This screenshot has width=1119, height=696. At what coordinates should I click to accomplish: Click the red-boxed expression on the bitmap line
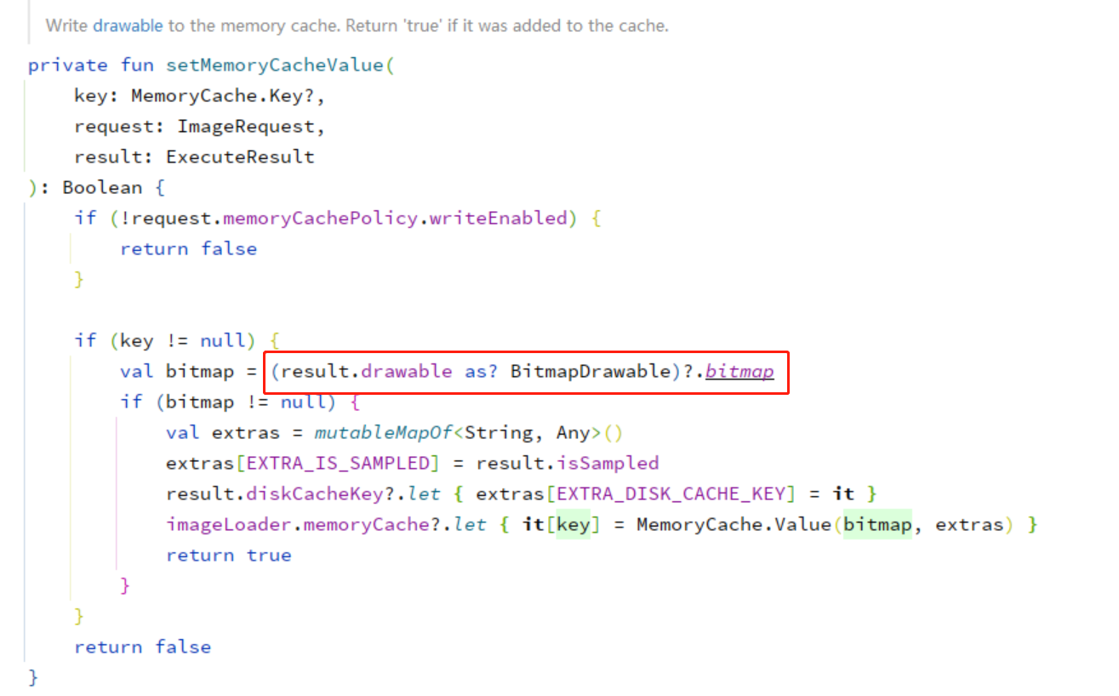pos(523,371)
